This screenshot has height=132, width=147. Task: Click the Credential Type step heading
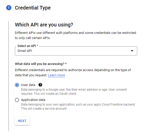pos(33,8)
